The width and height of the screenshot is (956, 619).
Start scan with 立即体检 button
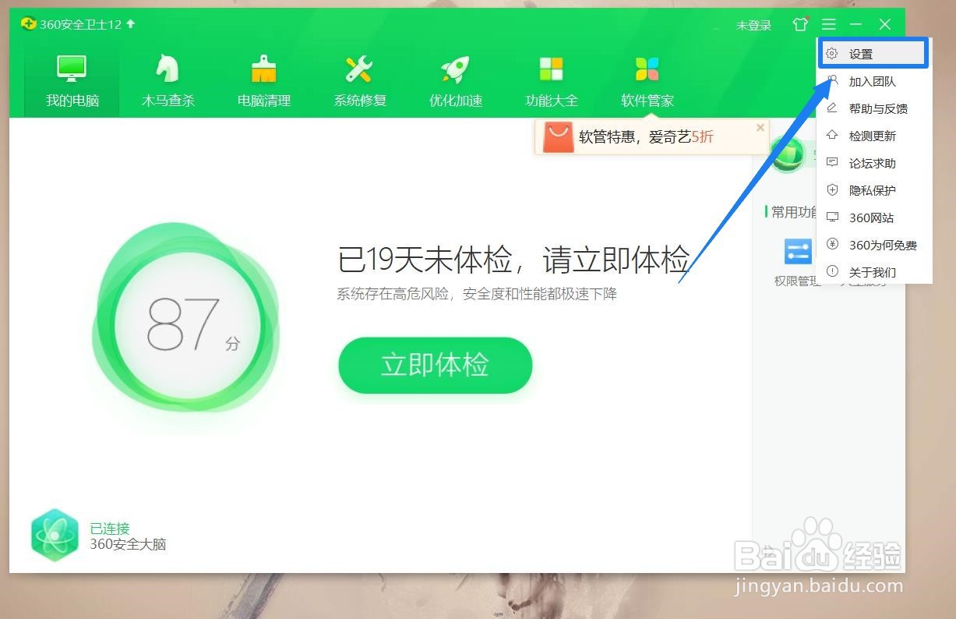435,365
